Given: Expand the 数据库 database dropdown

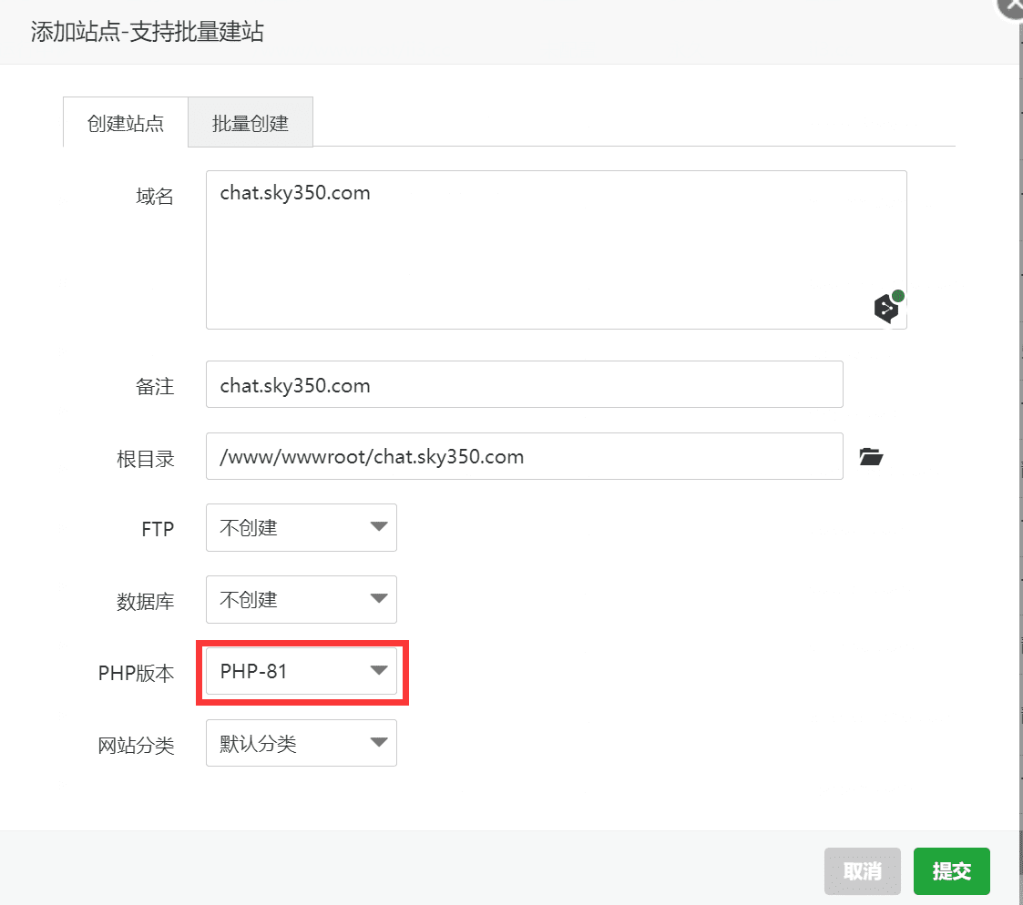Looking at the screenshot, I should (x=302, y=600).
